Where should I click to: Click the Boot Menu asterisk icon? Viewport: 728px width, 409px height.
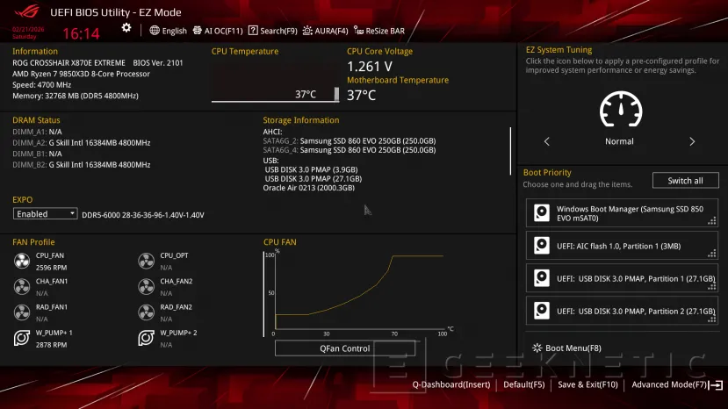[537, 348]
